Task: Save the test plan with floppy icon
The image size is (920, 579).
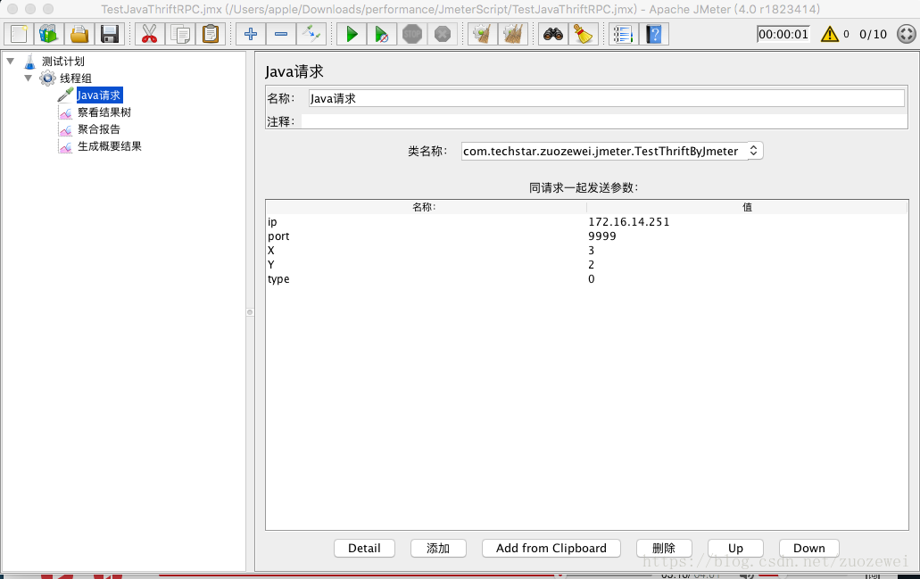Action: click(110, 34)
